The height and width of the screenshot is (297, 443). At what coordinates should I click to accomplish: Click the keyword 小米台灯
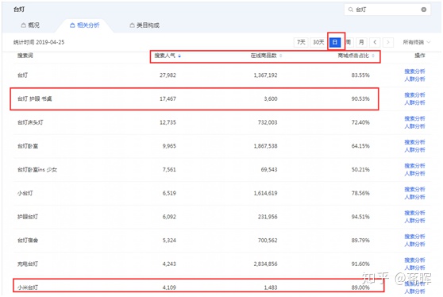pyautogui.click(x=28, y=287)
